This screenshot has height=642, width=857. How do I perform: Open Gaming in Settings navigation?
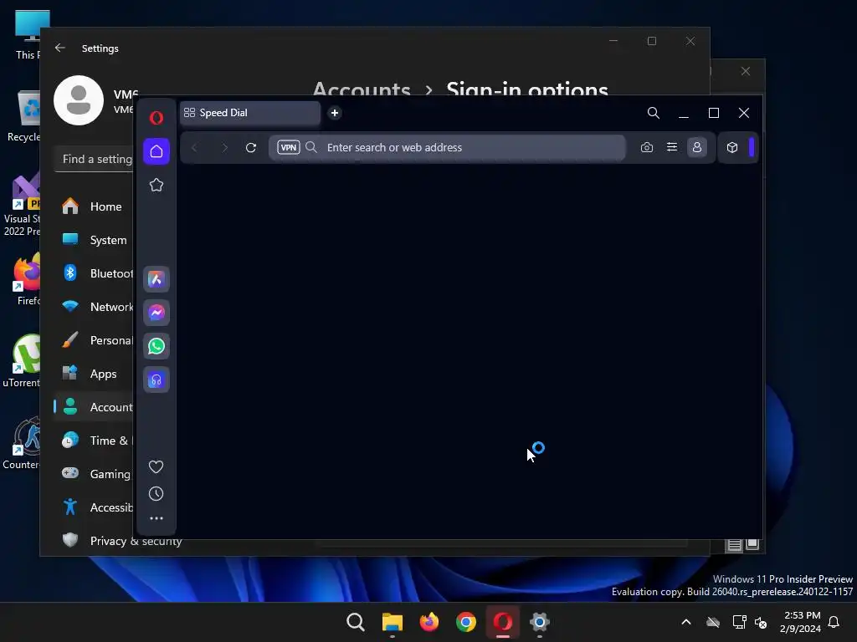coord(94,474)
